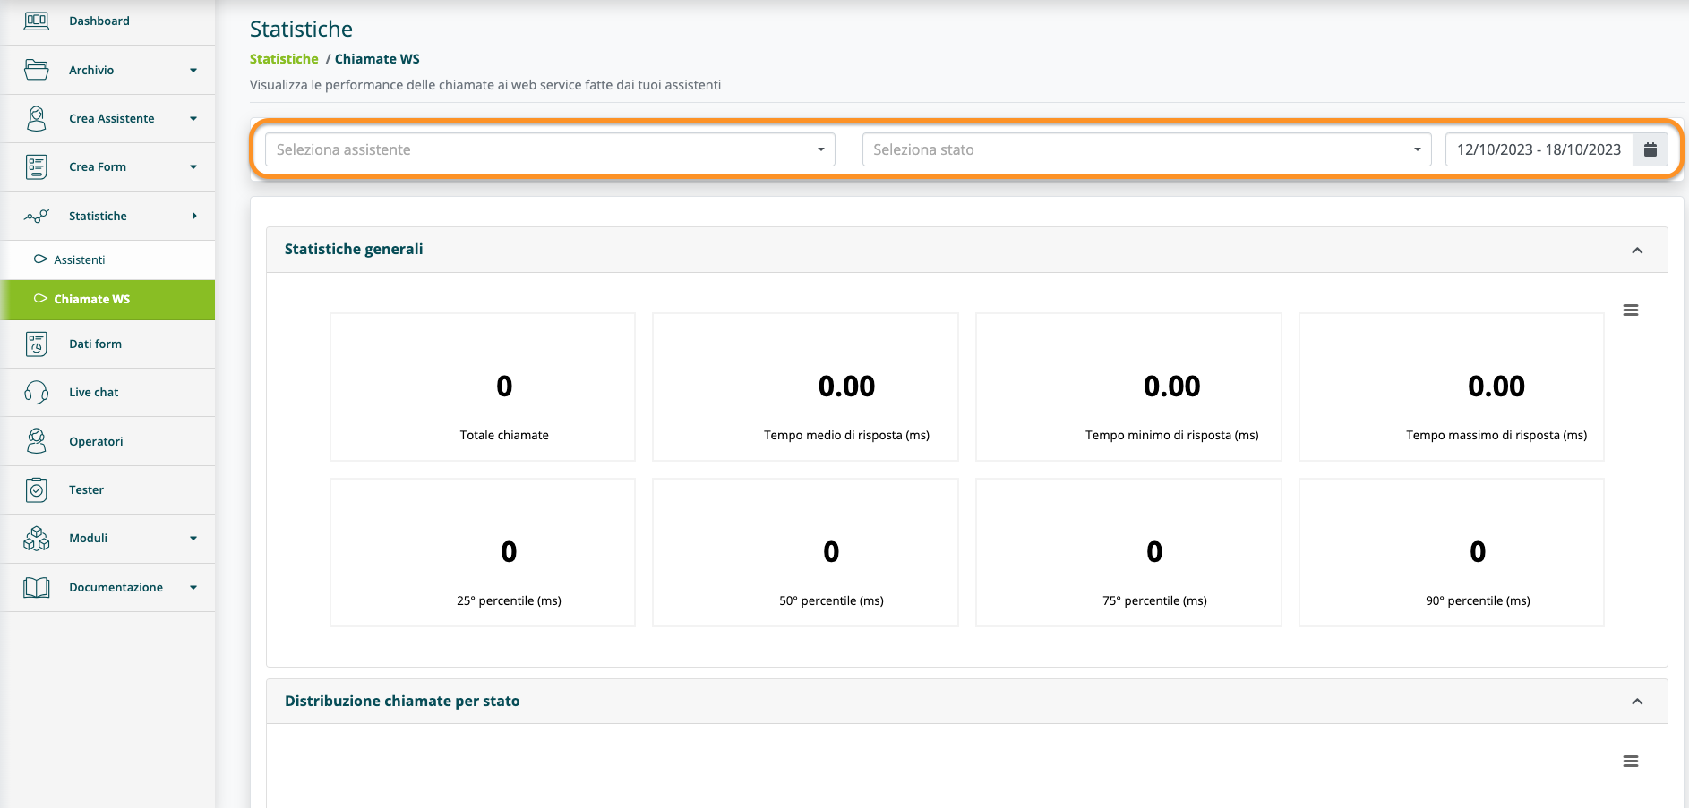Click the date range input field
The height and width of the screenshot is (808, 1689).
point(1539,149)
